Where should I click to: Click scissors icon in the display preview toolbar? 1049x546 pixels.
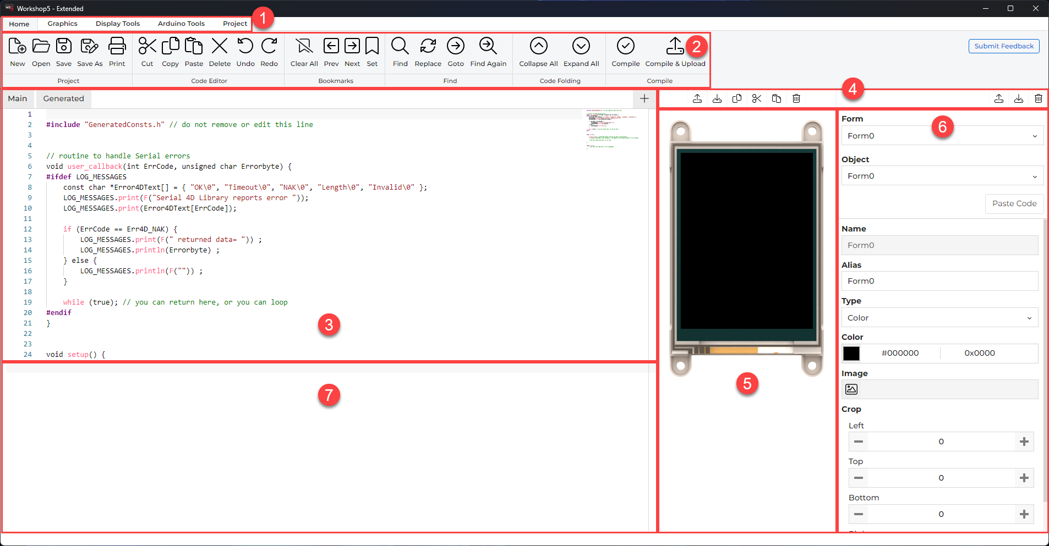757,98
